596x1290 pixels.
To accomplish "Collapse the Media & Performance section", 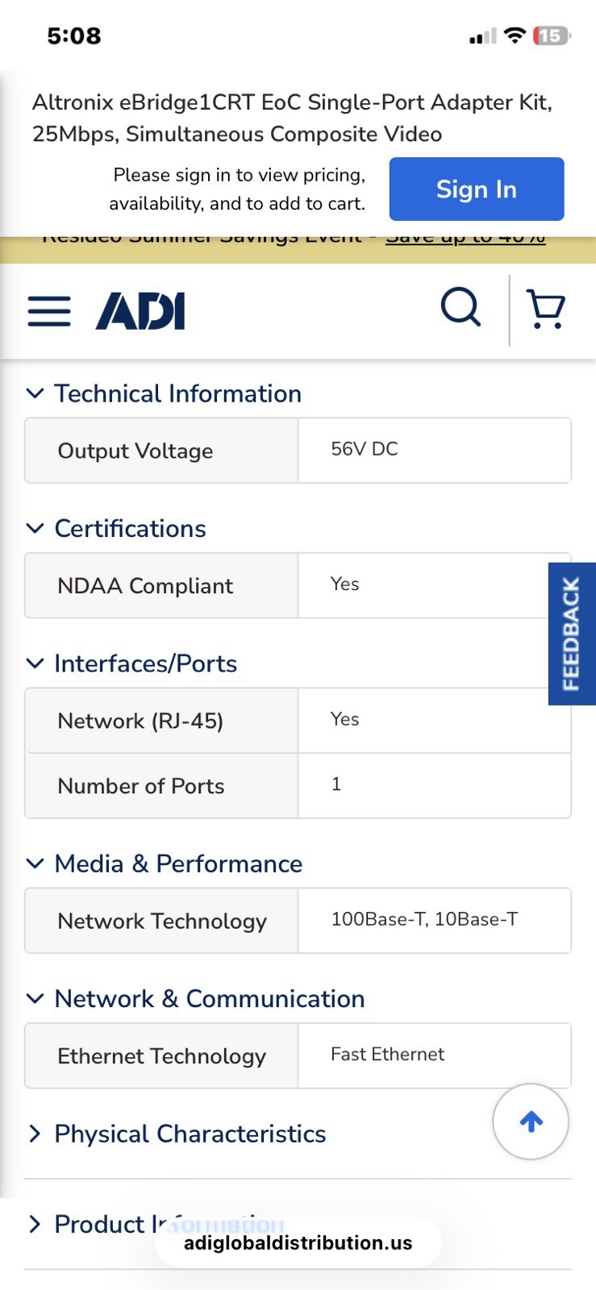I will (x=164, y=863).
